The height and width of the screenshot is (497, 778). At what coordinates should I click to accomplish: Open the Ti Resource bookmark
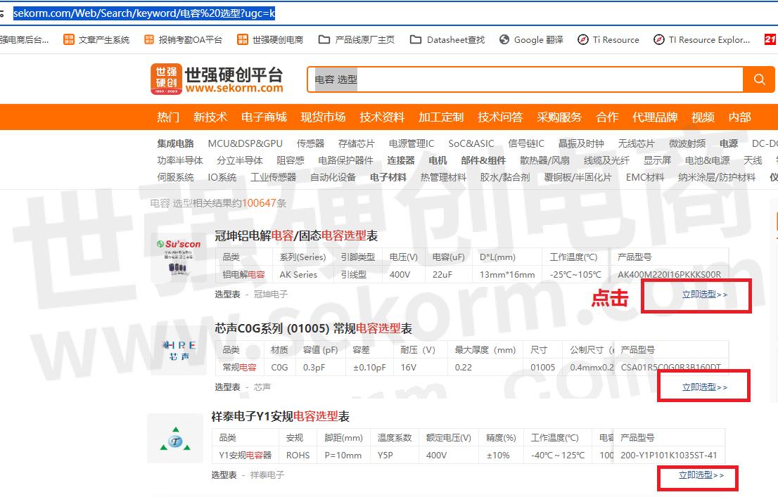tap(608, 39)
